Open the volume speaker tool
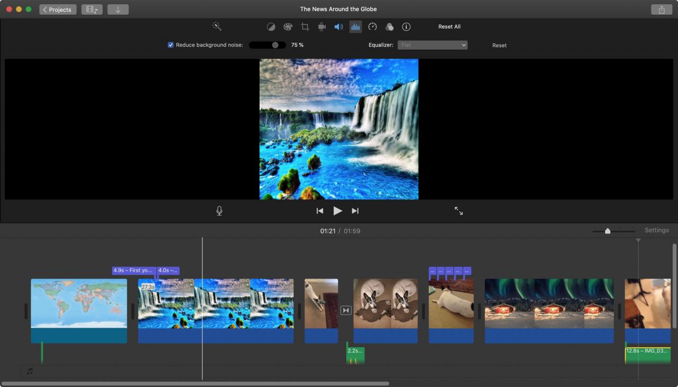The height and width of the screenshot is (387, 678). pyautogui.click(x=338, y=27)
